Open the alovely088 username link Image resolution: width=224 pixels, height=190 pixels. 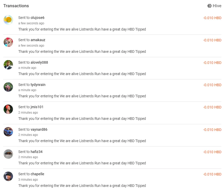[x=39, y=62]
